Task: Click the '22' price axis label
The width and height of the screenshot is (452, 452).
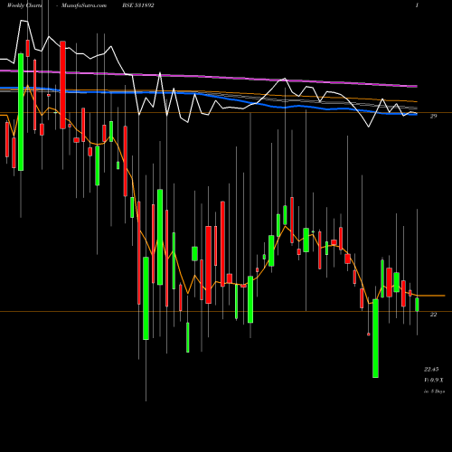Action: pos(433,315)
